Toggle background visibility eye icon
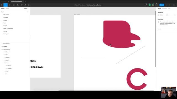177x99 pixels. [175, 15]
